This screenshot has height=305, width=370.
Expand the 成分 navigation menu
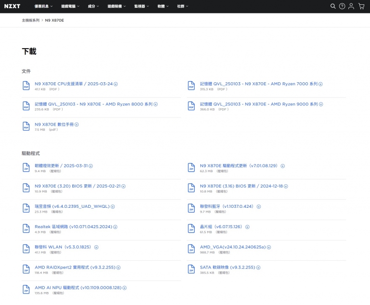(93, 6)
